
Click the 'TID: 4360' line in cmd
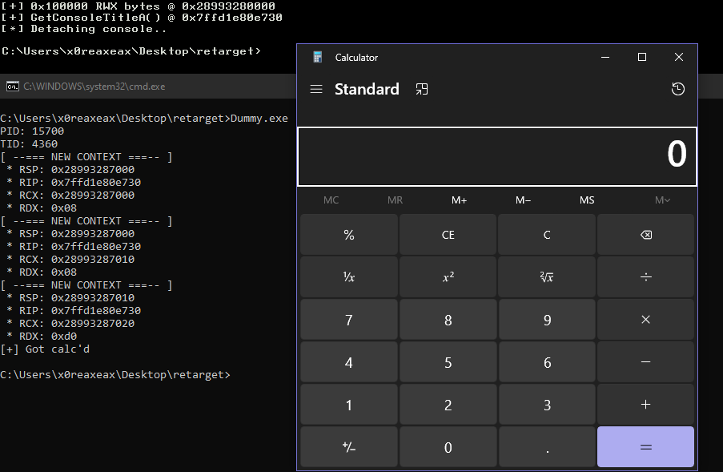coord(29,144)
